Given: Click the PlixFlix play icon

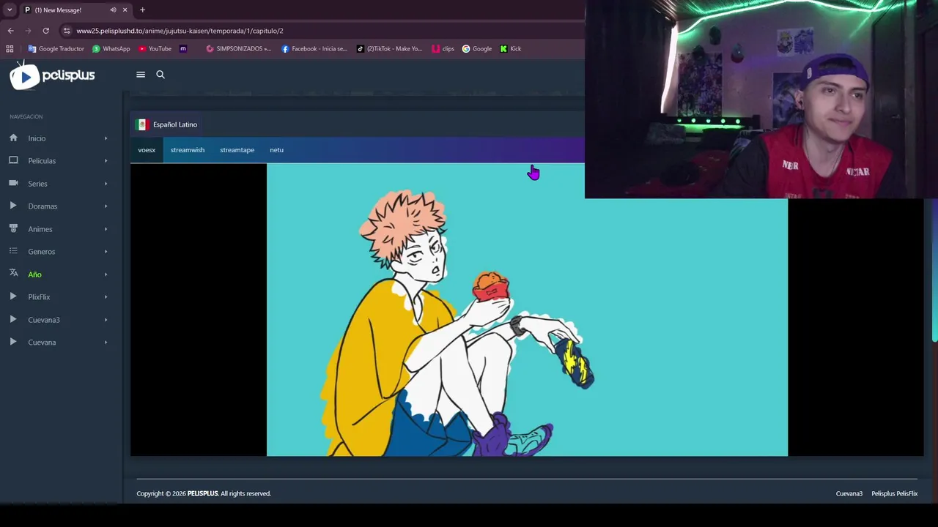Looking at the screenshot, I should tap(13, 296).
